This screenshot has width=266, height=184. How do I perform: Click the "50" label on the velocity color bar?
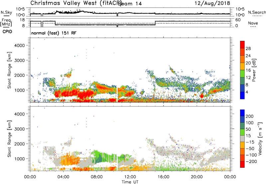248,129
